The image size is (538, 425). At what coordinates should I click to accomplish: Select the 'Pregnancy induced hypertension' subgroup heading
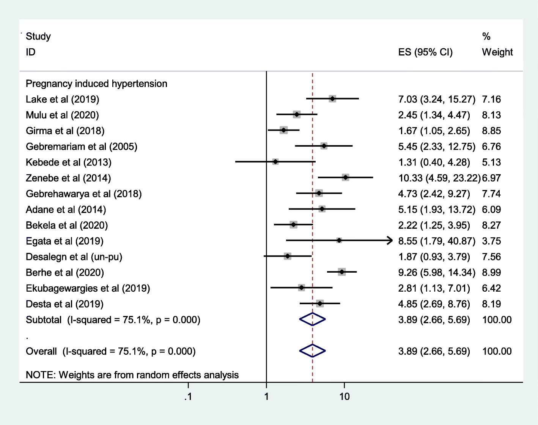point(96,84)
